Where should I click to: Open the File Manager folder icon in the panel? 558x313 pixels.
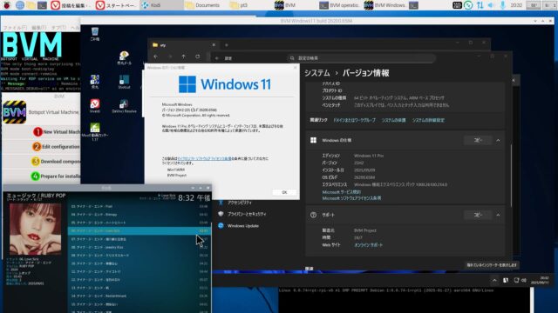(x=31, y=5)
